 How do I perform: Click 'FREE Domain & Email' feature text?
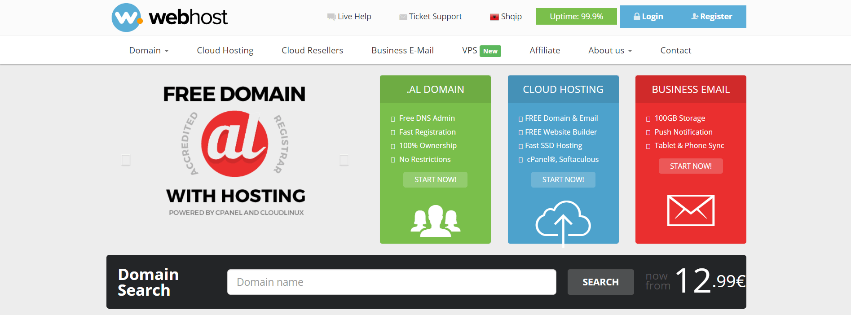pos(561,118)
